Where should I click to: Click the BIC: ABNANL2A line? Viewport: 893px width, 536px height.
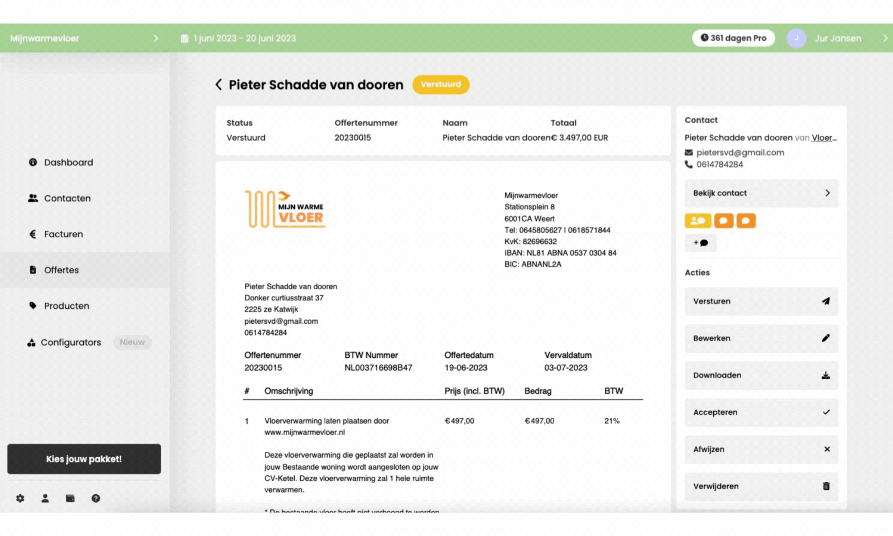(533, 264)
